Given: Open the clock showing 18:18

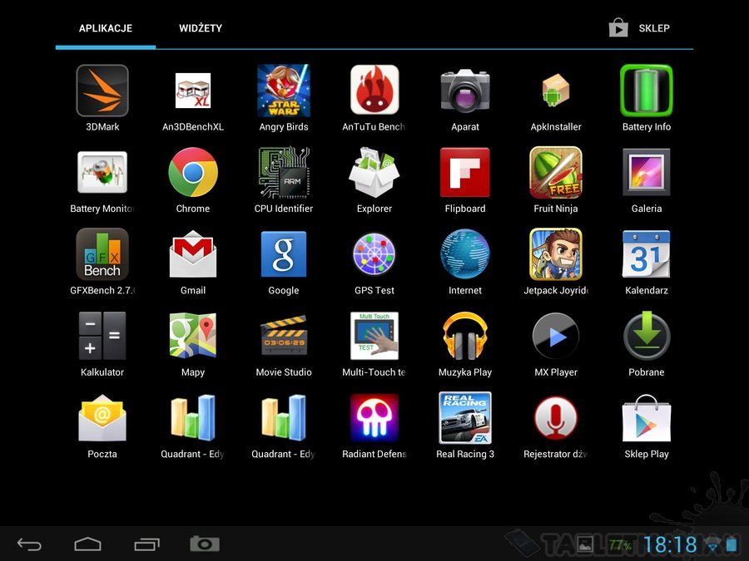Looking at the screenshot, I should tap(670, 544).
